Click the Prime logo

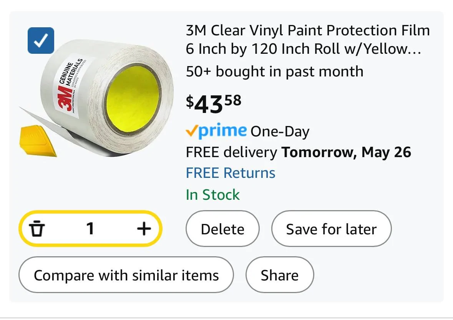(223, 131)
